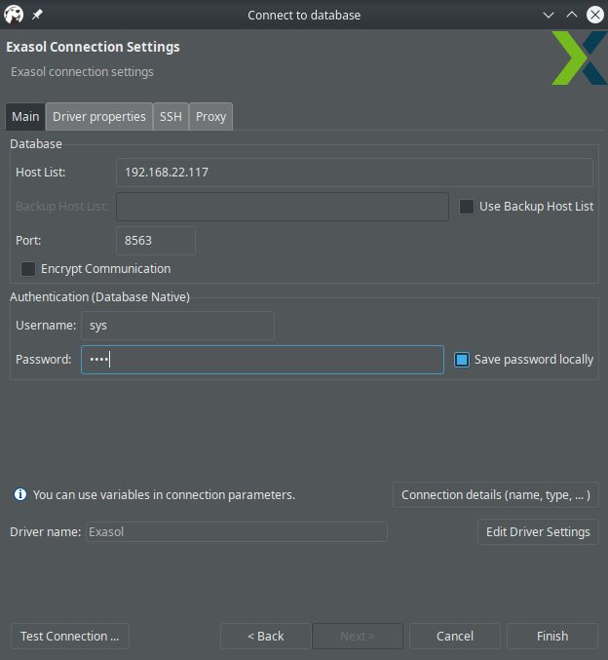This screenshot has height=660, width=608.
Task: Enable the Use Backup Host List checkbox
Action: coord(466,207)
